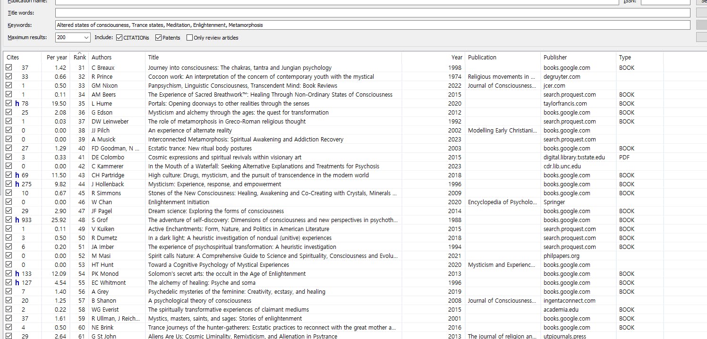Select 'Cosmic expressions and spiritual revivals' title
The height and width of the screenshot is (339, 707).
225,157
